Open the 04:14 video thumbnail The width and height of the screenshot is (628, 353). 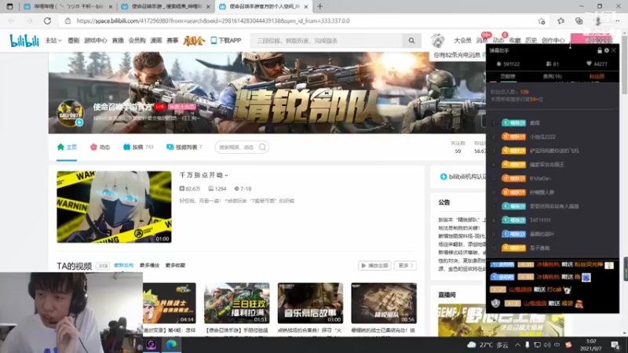tap(170, 303)
